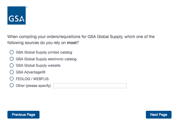Select the GSA Advantage! radio button
Viewport: 181px width, 130px height.
point(11,72)
